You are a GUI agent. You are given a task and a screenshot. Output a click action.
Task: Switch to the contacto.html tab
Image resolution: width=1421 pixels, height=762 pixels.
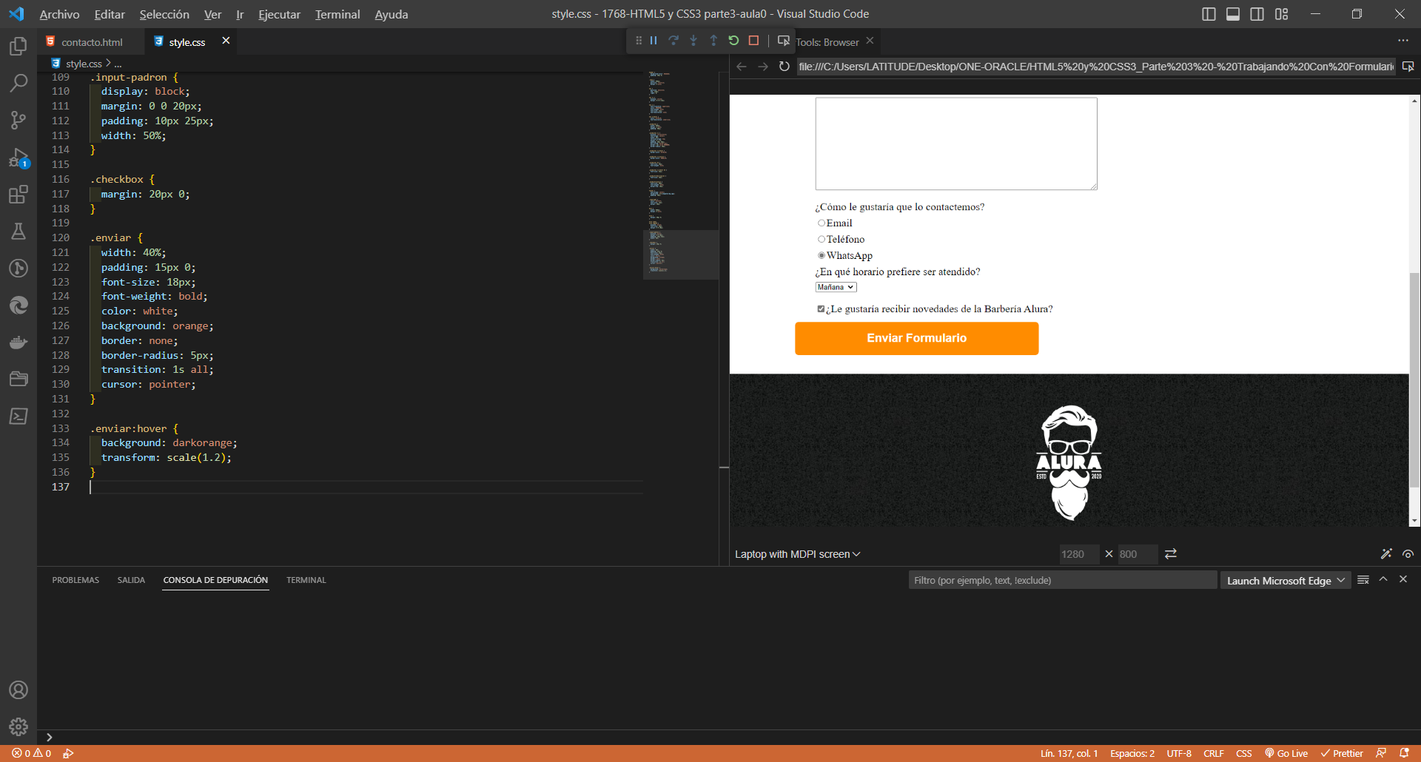point(92,42)
